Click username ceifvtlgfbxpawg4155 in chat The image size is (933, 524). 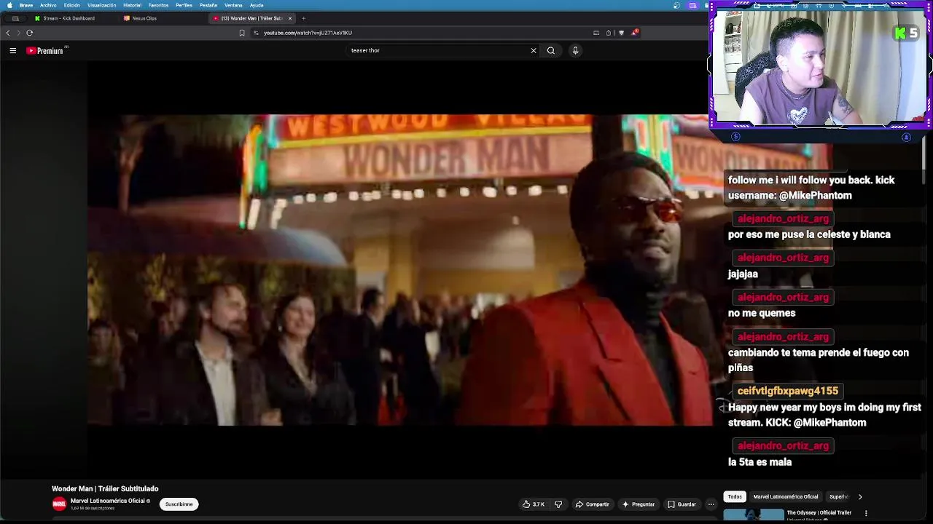tap(787, 391)
